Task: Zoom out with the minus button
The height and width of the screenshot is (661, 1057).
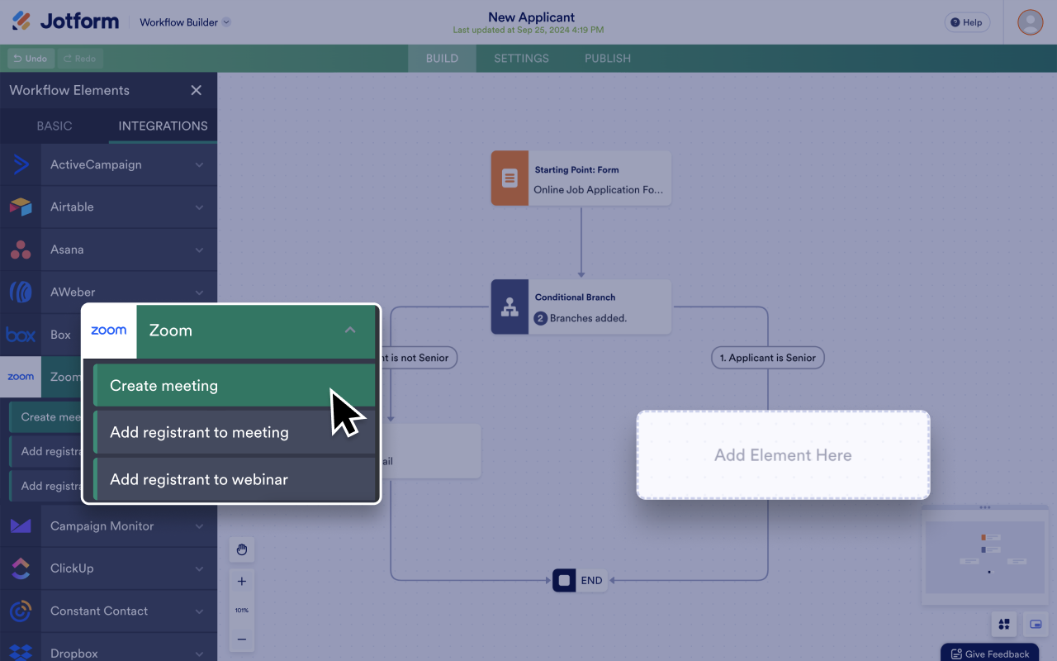Action: point(242,639)
